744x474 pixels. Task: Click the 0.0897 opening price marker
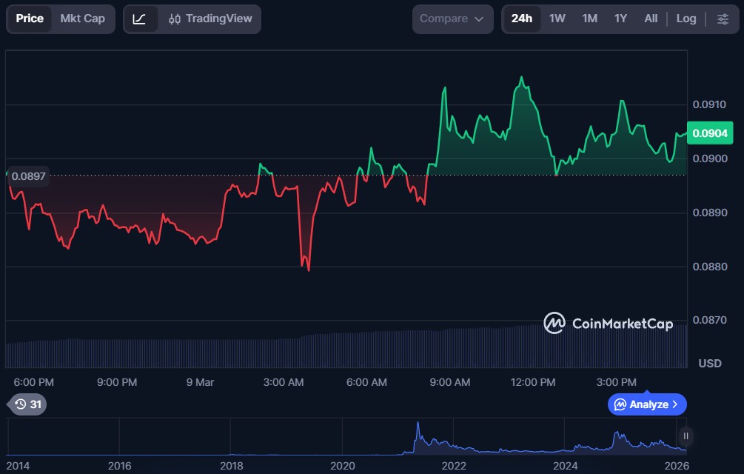click(28, 176)
